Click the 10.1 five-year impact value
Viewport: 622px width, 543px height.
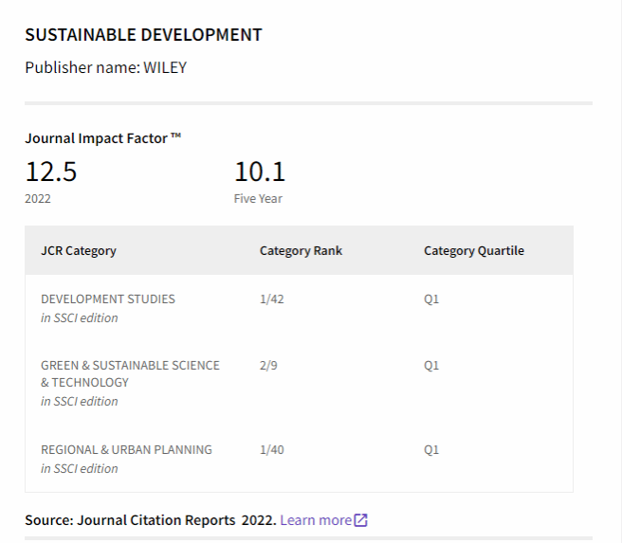click(x=260, y=172)
